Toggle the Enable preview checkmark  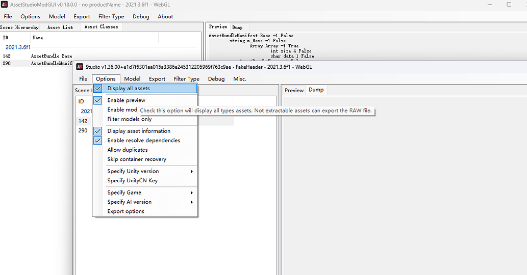[x=126, y=100]
